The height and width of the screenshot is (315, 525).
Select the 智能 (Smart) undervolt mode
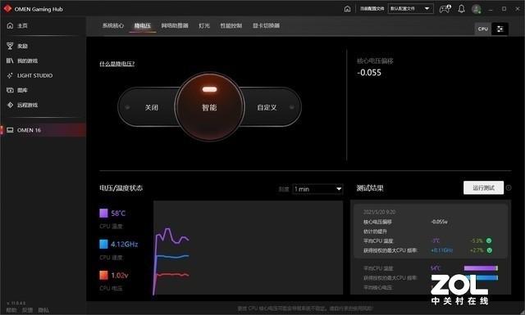click(x=209, y=107)
